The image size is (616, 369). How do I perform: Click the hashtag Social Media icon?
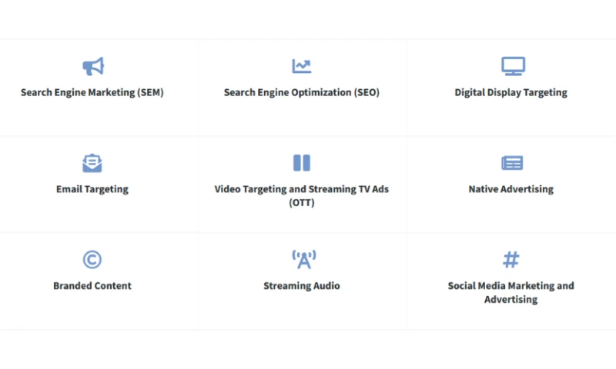tap(511, 260)
